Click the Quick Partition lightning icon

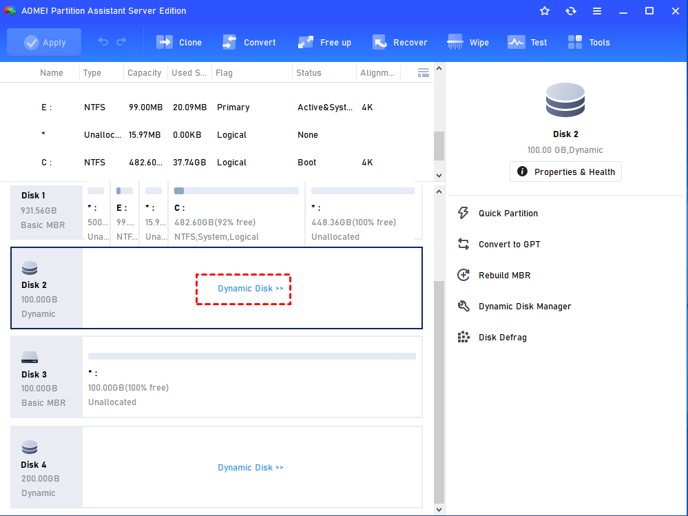[x=463, y=214]
